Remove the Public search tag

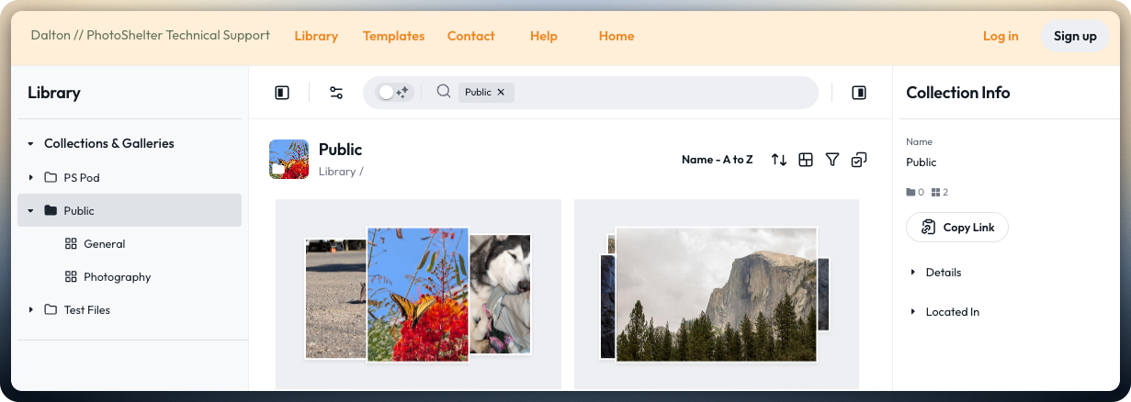(x=501, y=92)
